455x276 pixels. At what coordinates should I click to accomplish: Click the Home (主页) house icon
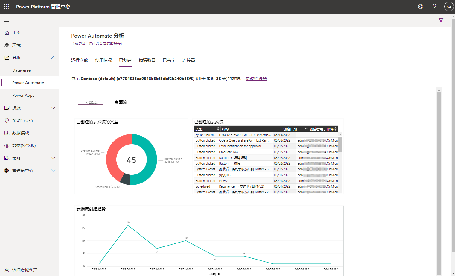[7, 33]
